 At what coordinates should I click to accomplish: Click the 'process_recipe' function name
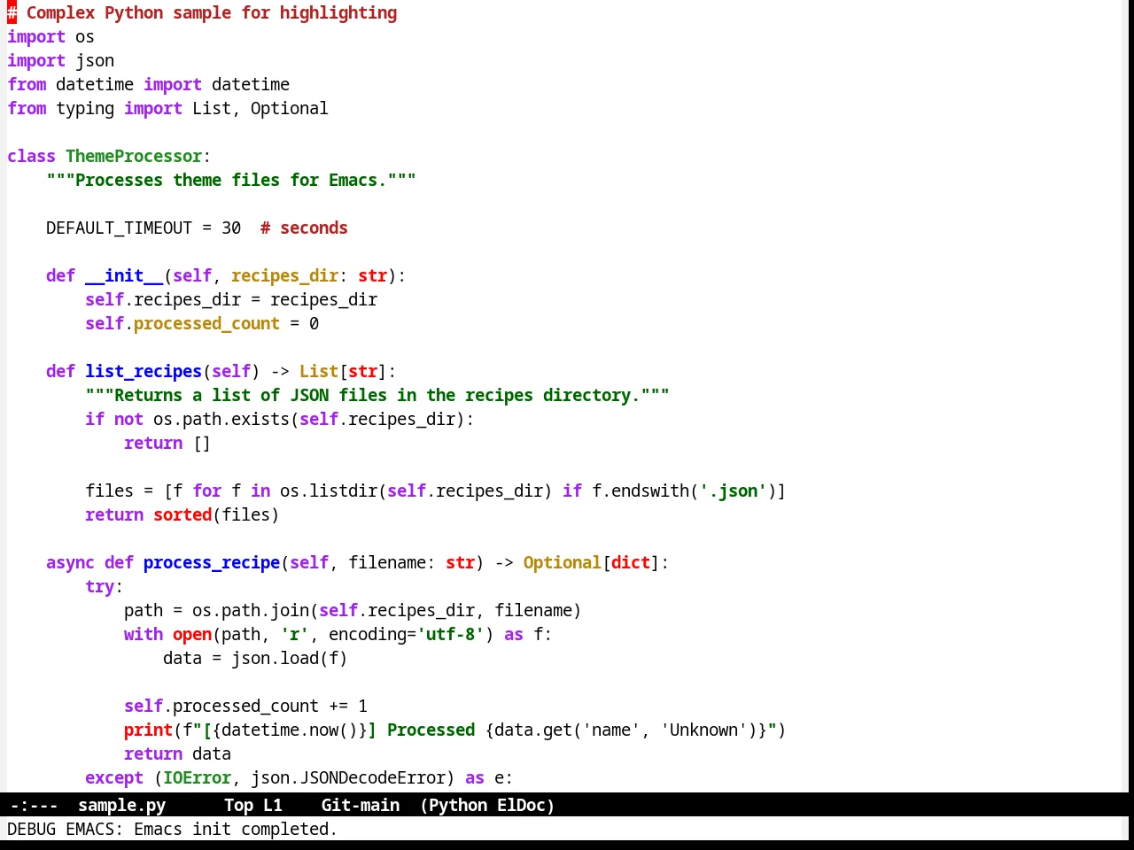[x=212, y=562]
